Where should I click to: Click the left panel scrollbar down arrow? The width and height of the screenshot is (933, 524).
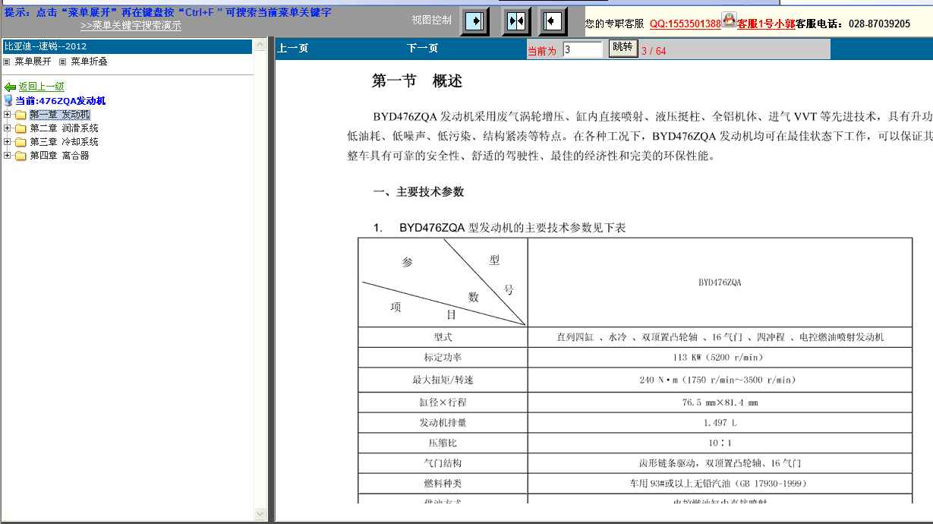[260, 514]
